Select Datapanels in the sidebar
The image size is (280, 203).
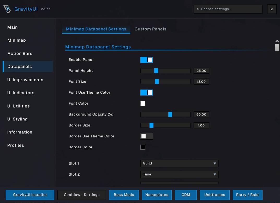[x=28, y=66]
